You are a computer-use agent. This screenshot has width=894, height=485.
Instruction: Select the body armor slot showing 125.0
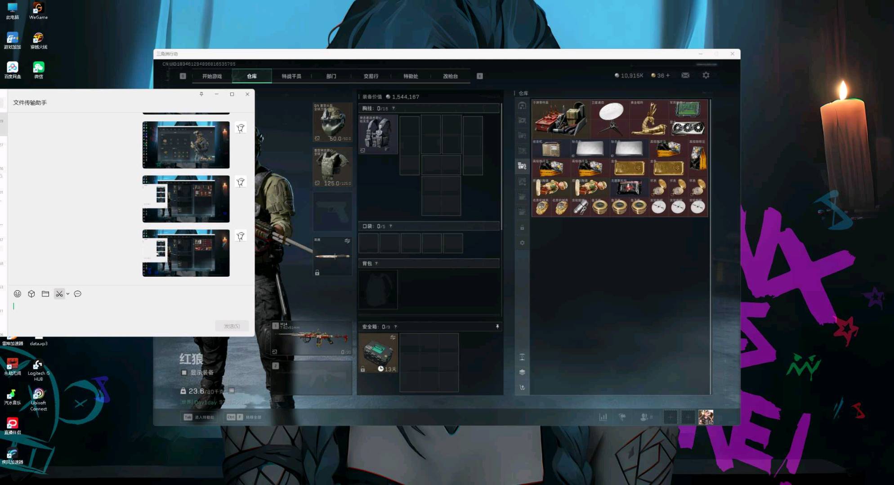click(332, 167)
